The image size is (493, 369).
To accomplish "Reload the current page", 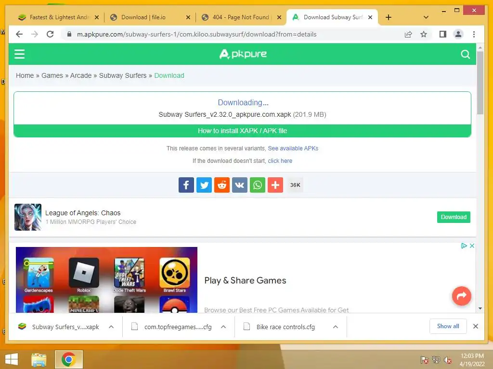I will 50,34.
